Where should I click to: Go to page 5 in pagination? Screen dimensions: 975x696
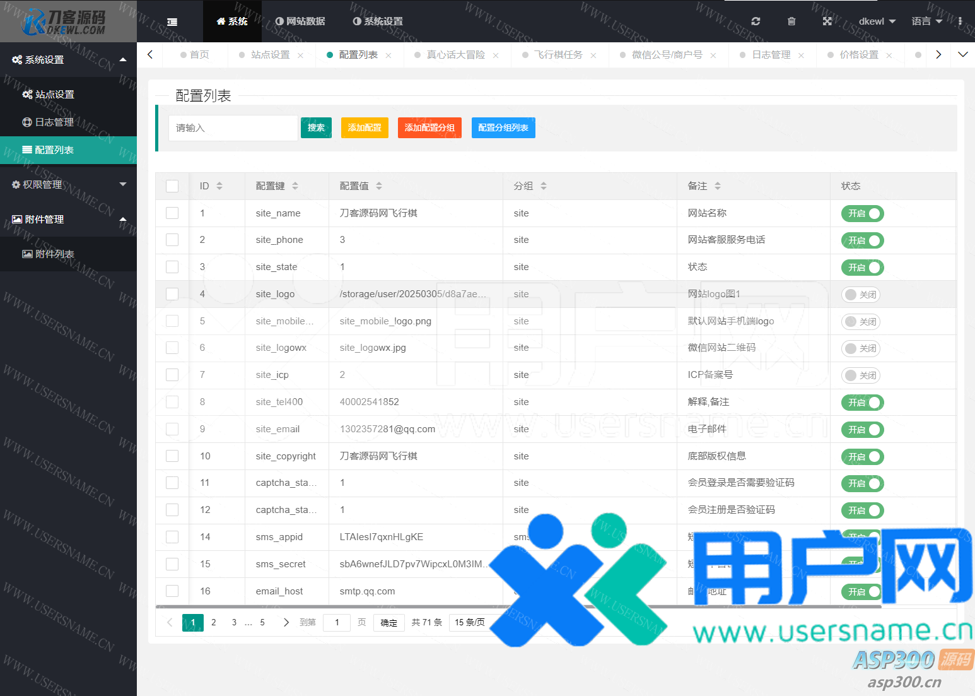[x=262, y=623]
